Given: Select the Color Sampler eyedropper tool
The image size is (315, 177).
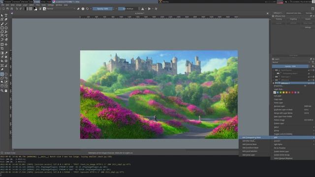Looking at the screenshot, I should [6, 53].
